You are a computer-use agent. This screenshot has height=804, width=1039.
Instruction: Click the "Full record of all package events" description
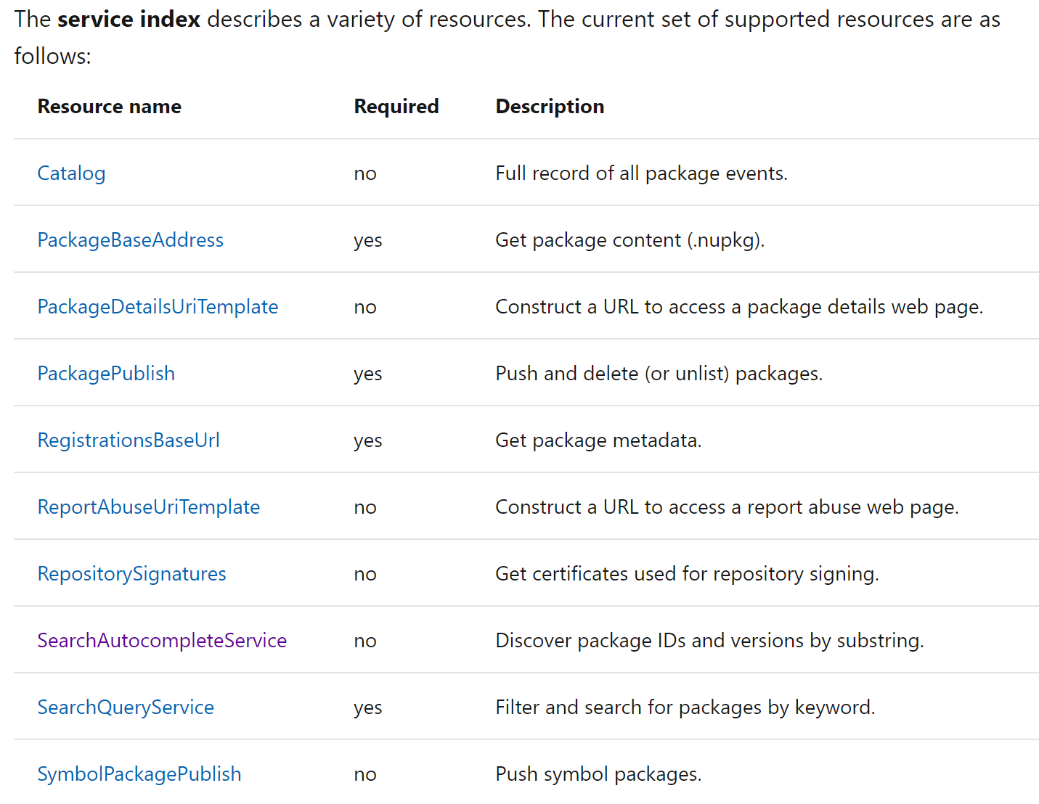640,173
